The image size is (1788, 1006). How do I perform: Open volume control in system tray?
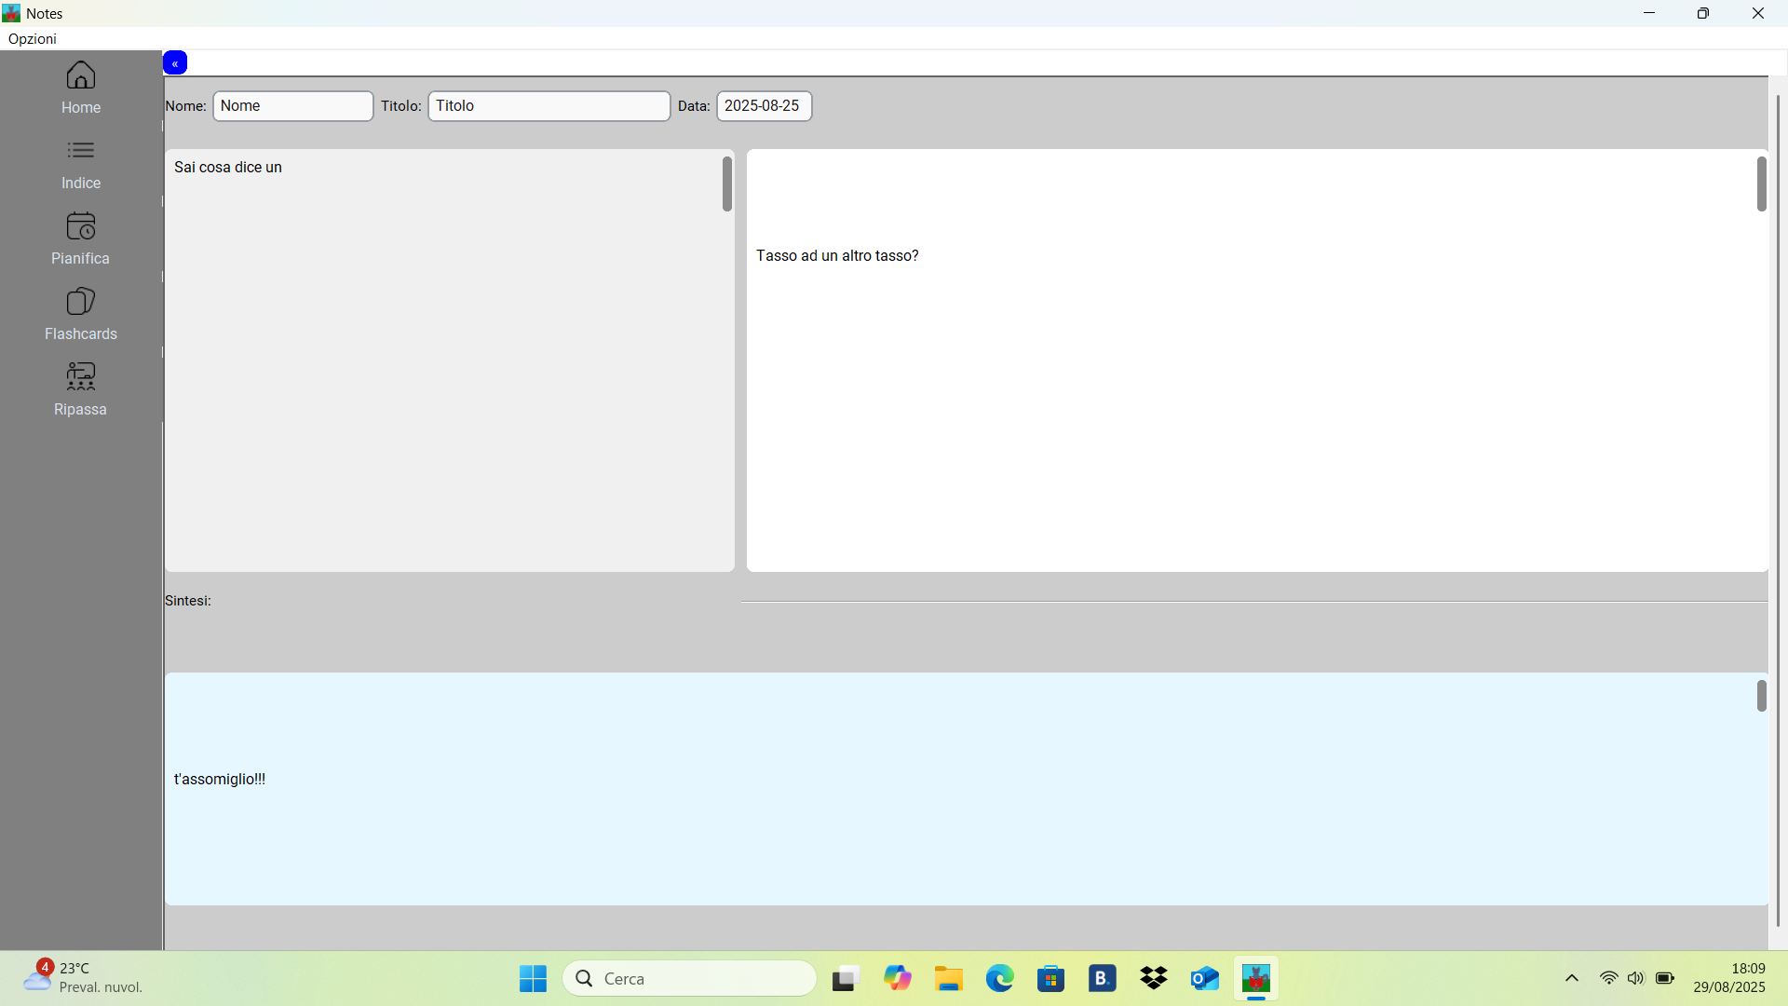(1636, 979)
